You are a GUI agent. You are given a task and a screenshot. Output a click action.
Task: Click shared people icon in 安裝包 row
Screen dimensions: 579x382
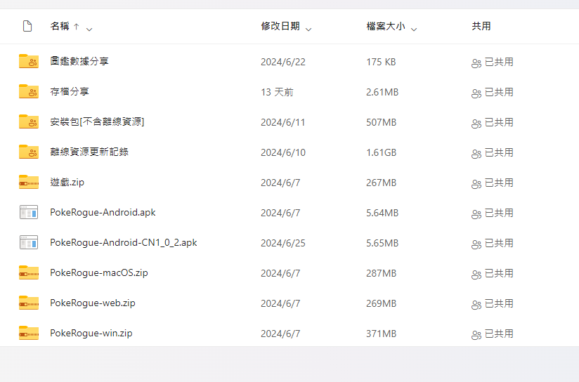pos(476,124)
